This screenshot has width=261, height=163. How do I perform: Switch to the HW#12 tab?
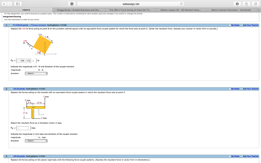click(26, 10)
